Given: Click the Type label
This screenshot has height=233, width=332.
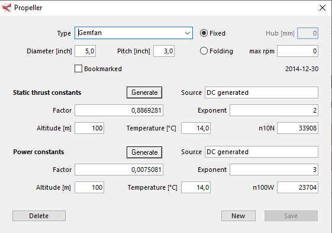Looking at the screenshot, I should pyautogui.click(x=64, y=33).
